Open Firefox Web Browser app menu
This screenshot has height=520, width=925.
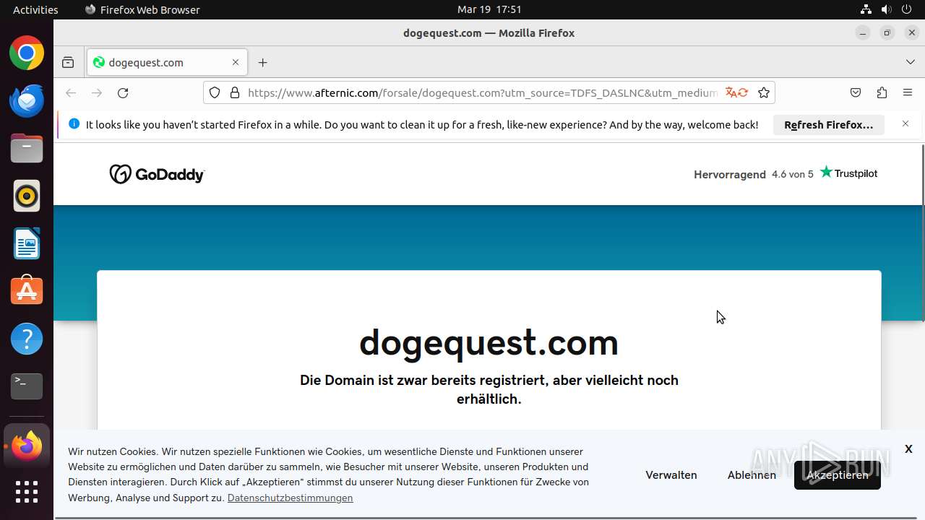pos(142,9)
